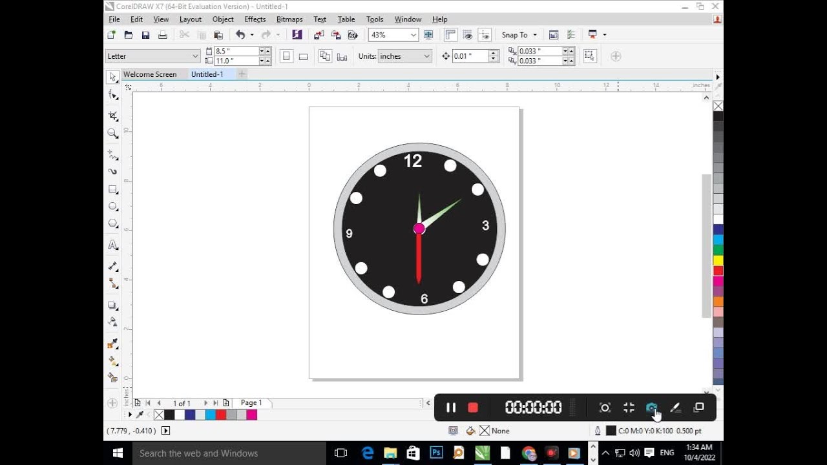Toggle Treat All Objects as Filled button
The width and height of the screenshot is (827, 465).
pos(589,56)
